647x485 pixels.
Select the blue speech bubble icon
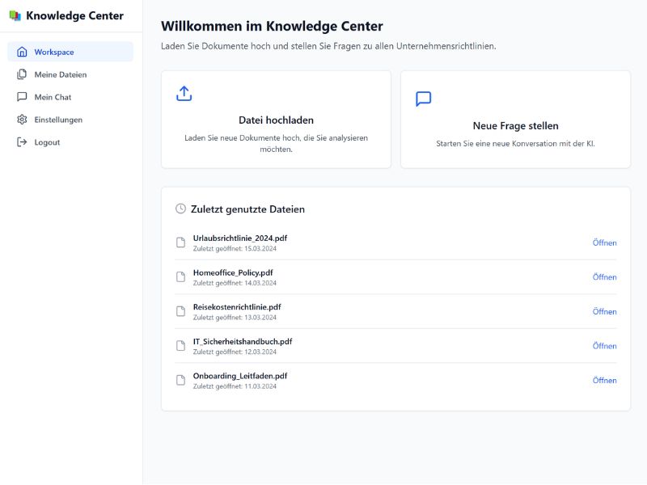pyautogui.click(x=423, y=100)
